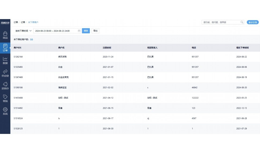Click the merchant count value 50

[31, 40]
